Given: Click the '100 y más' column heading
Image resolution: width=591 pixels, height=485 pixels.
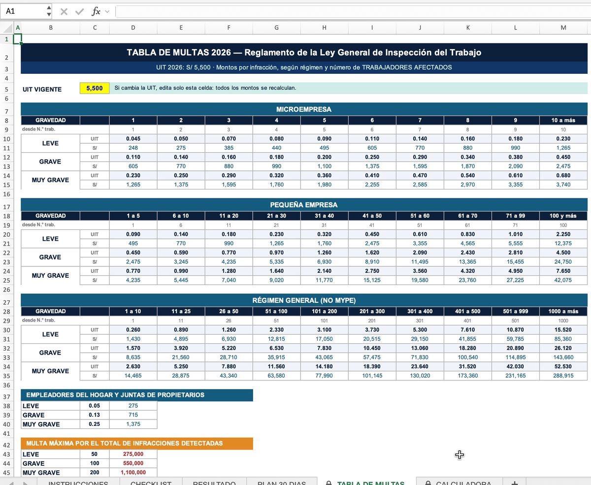Looking at the screenshot, I should 563,216.
